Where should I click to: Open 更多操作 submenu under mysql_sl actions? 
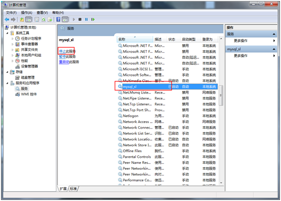(x=251, y=56)
